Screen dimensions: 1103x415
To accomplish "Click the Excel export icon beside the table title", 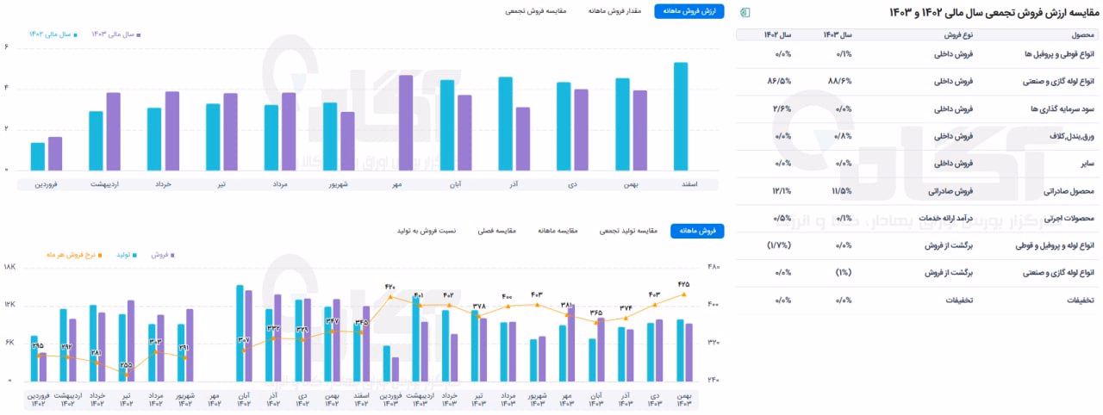I will point(745,11).
